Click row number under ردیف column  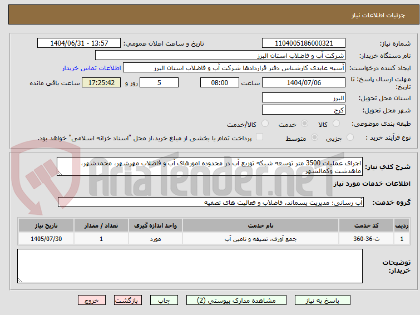pyautogui.click(x=402, y=239)
